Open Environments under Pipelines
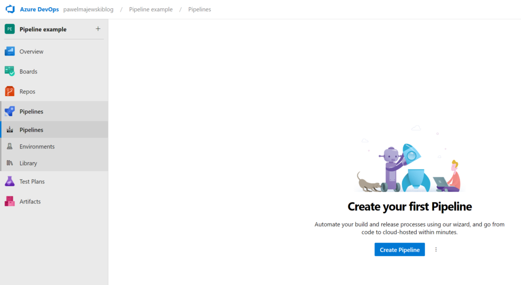The width and height of the screenshot is (521, 285). [54, 146]
